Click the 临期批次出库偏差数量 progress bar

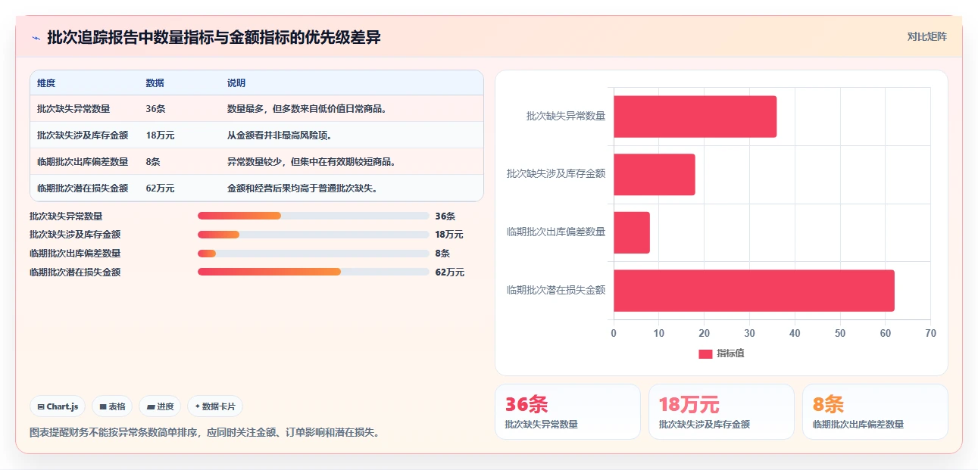(313, 254)
